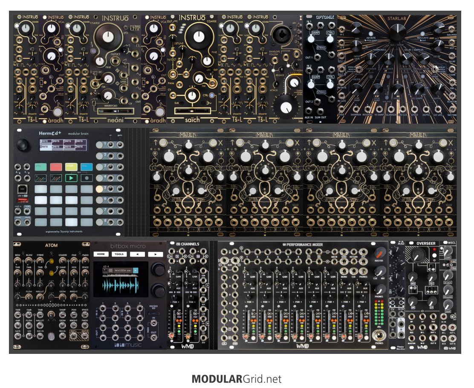Click the bitbox micro HOME button
Image resolution: width=474 pixels, height=388 pixels.
tap(101, 254)
